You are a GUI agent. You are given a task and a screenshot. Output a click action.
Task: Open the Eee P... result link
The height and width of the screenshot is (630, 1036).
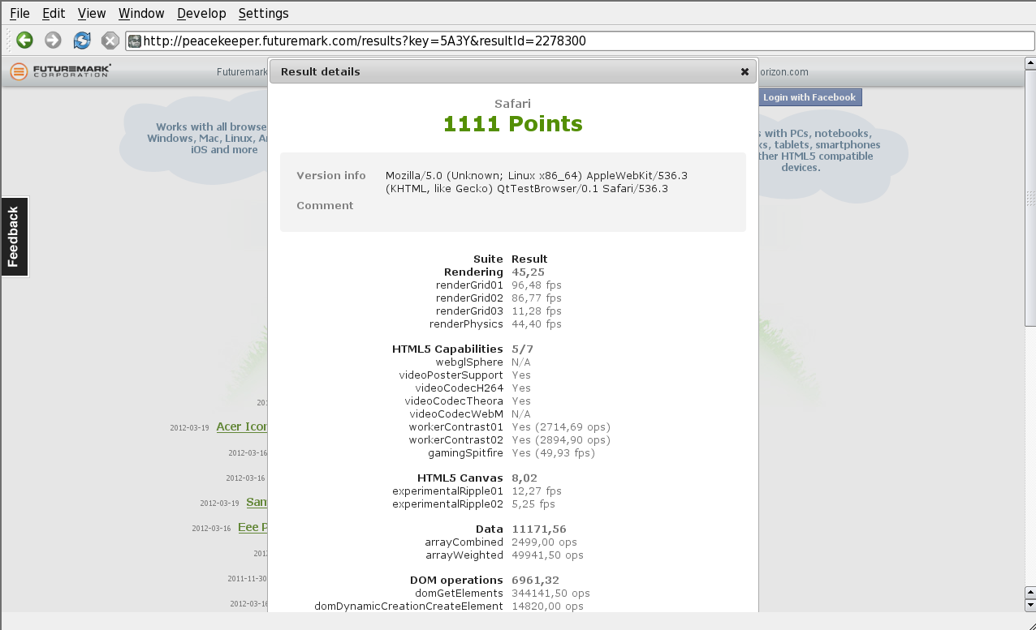coord(253,527)
